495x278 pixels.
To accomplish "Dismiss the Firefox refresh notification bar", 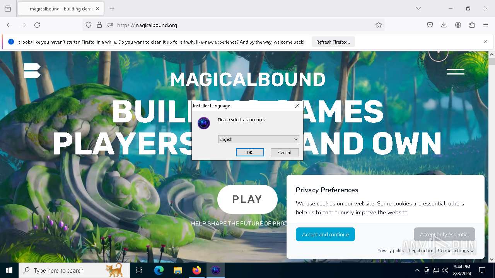I will pos(485,42).
